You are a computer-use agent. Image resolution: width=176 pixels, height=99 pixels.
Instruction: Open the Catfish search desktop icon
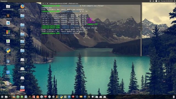tap(8, 61)
